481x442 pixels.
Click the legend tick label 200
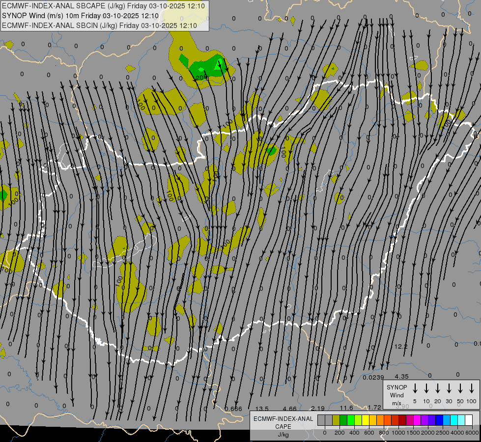[340, 433]
